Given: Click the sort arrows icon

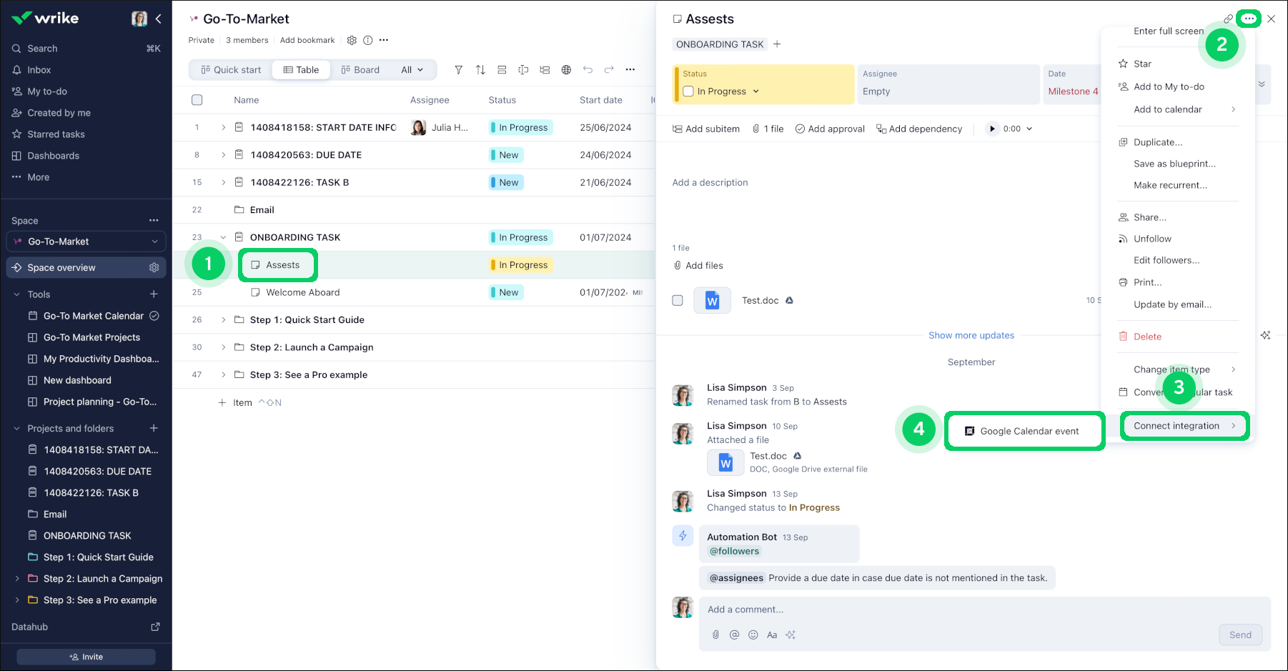Looking at the screenshot, I should coord(480,69).
